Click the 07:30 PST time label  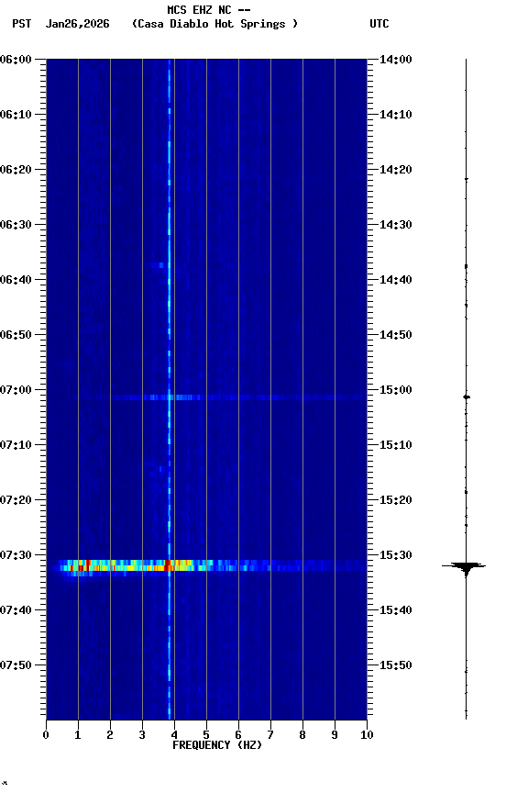(x=16, y=555)
